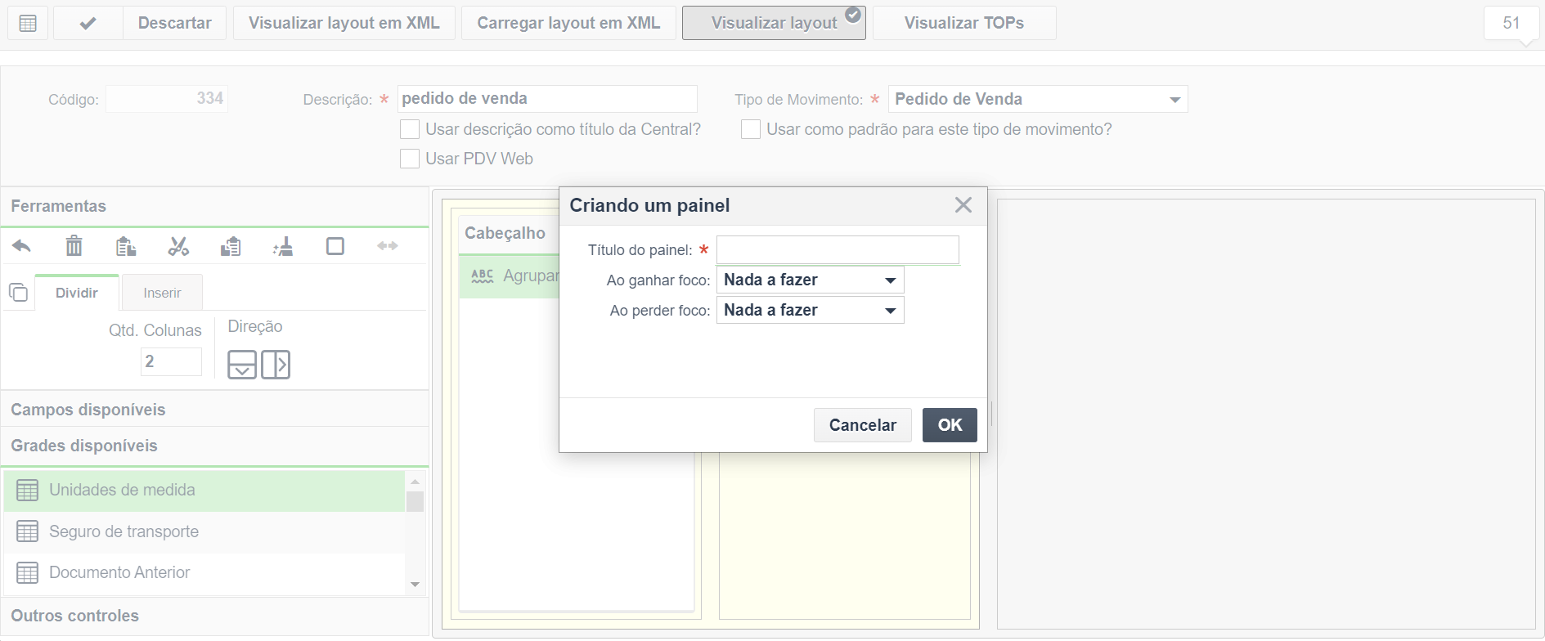Image resolution: width=1545 pixels, height=641 pixels.
Task: Select Documento Anterior grade row
Action: (204, 573)
